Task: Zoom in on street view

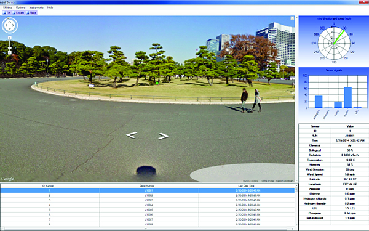Action: click(x=10, y=38)
